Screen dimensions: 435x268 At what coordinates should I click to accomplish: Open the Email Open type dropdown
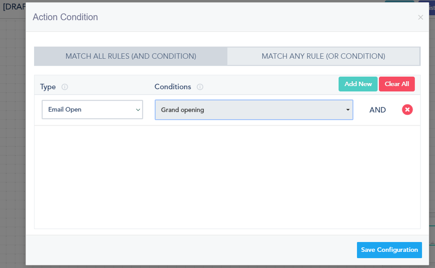click(92, 110)
